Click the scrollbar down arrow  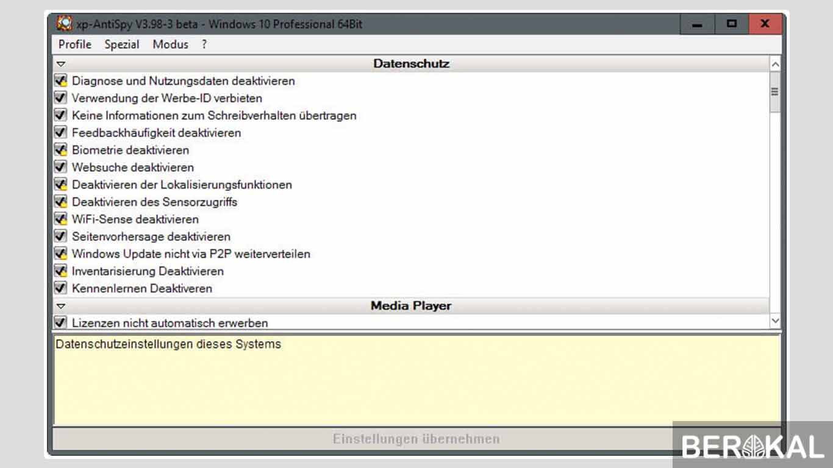coord(775,321)
